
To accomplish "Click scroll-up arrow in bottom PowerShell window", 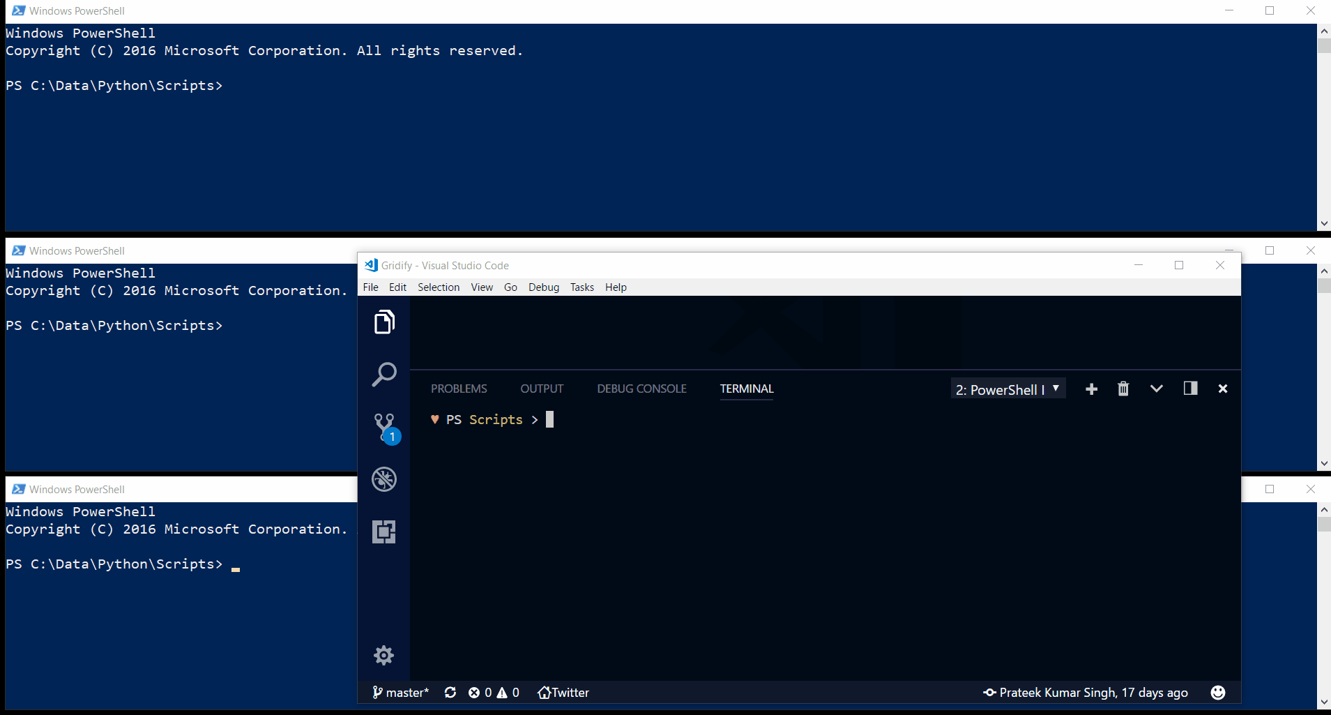I will [x=1324, y=510].
